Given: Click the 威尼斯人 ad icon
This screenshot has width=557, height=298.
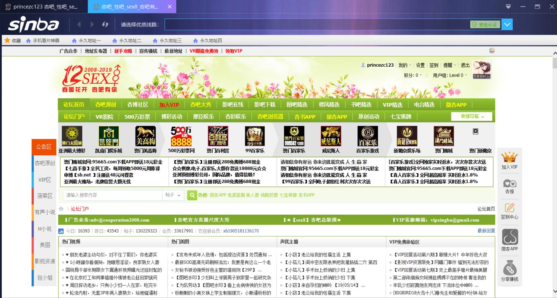Looking at the screenshot, I should [331, 136].
